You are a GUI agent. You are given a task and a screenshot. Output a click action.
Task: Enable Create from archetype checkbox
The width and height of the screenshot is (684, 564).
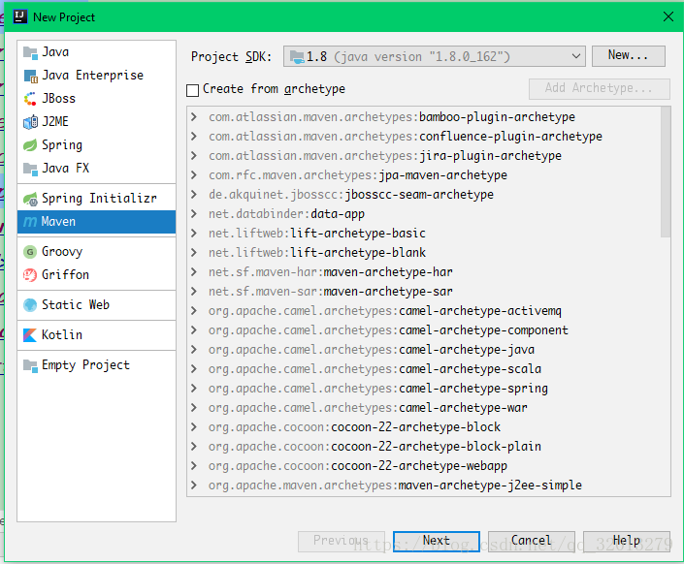pyautogui.click(x=192, y=90)
